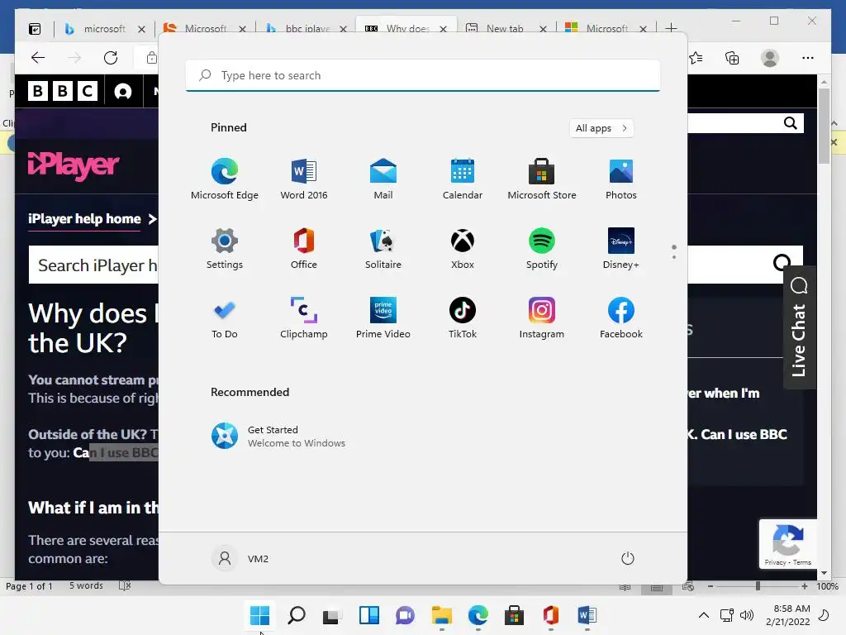Open Disney+ app
The image size is (846, 635).
(621, 249)
